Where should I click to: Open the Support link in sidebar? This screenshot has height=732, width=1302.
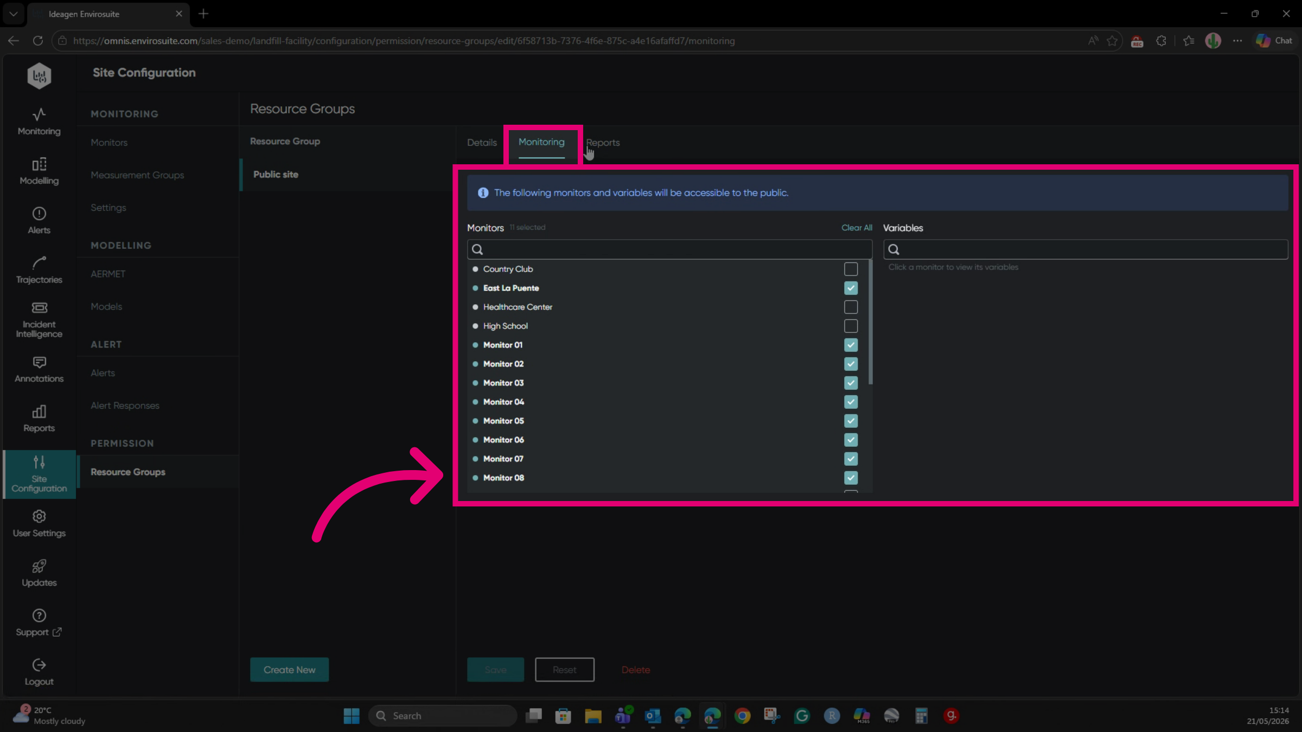click(x=39, y=623)
